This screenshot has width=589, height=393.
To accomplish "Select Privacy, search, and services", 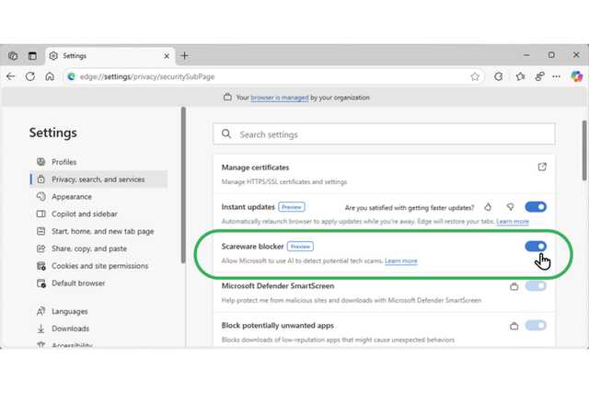I will pos(98,179).
